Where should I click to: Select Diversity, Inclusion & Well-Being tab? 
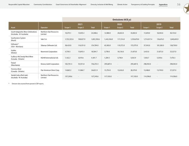pos(102,4)
